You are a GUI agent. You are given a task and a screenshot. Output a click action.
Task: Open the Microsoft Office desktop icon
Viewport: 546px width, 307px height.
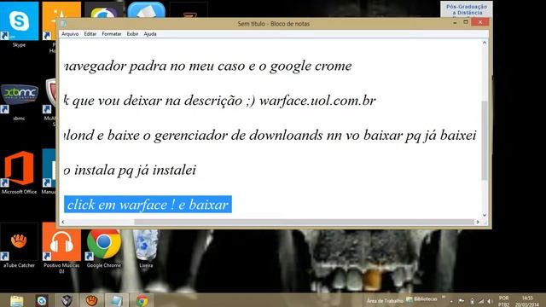click(19, 169)
